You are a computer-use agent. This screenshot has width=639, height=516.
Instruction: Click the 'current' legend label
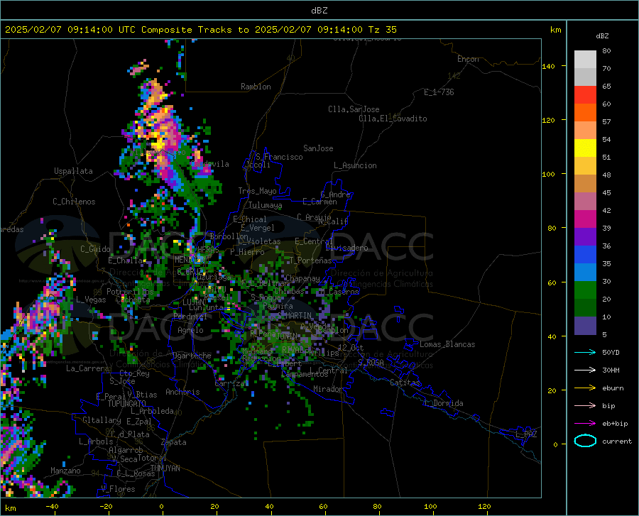coord(617,441)
